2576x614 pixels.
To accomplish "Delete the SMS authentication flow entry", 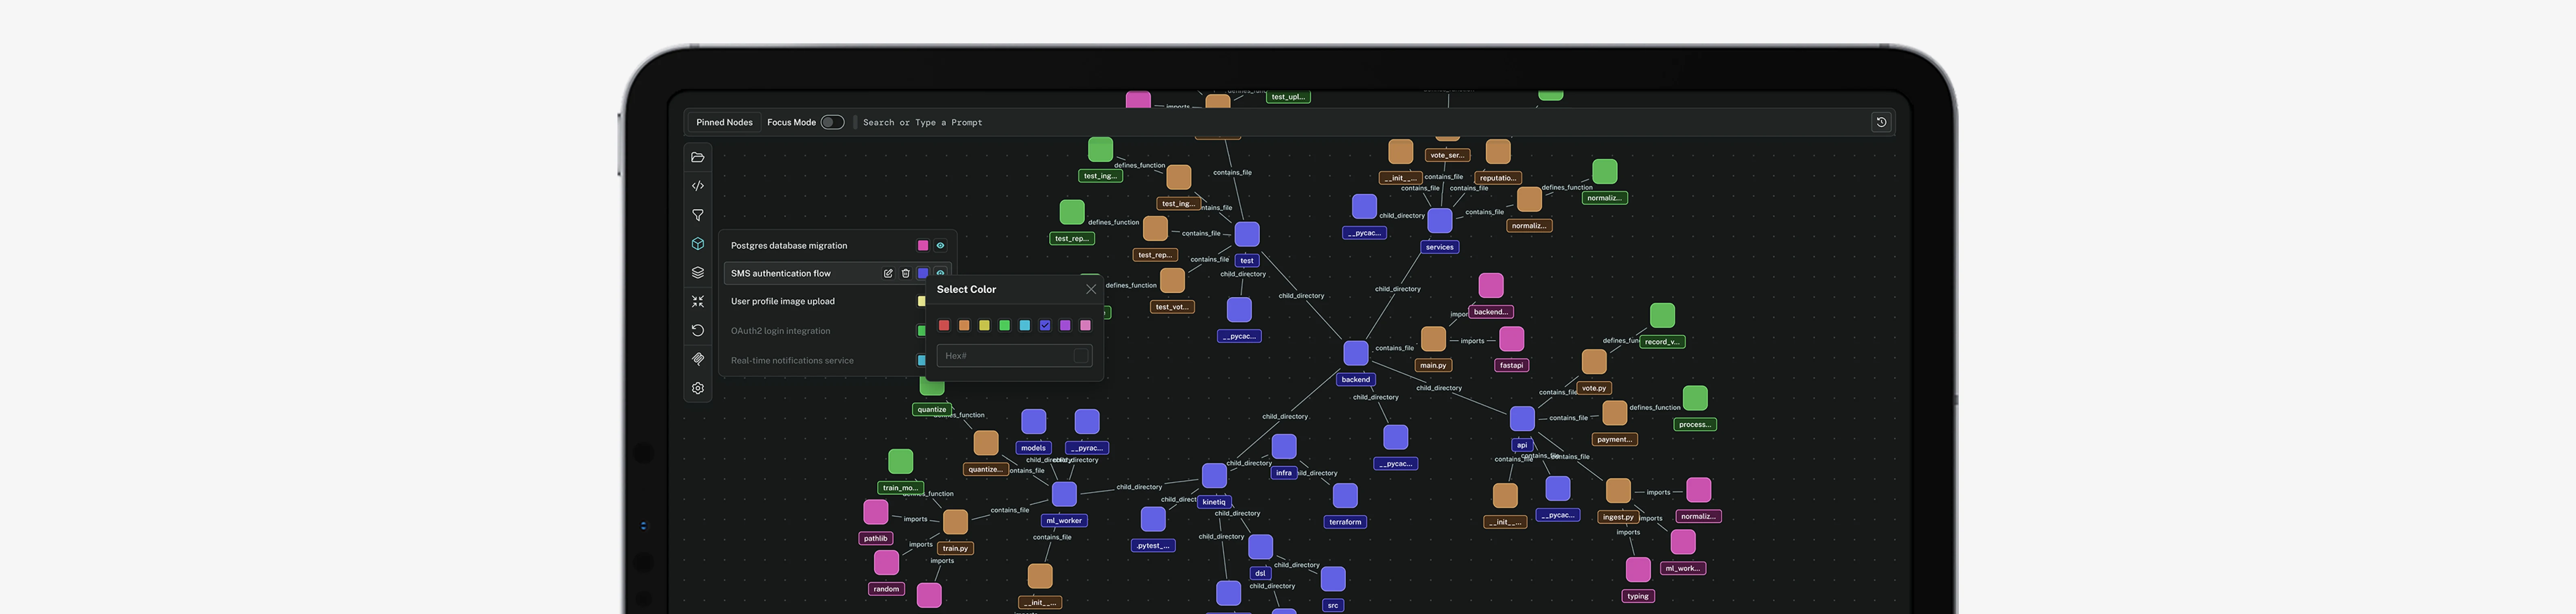I will coord(906,273).
